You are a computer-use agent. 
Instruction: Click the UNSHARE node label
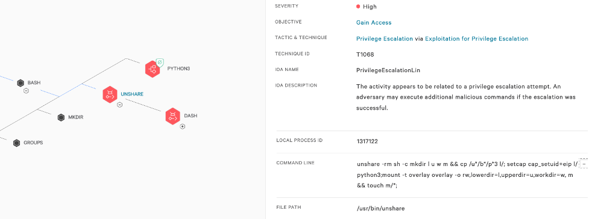click(x=132, y=94)
